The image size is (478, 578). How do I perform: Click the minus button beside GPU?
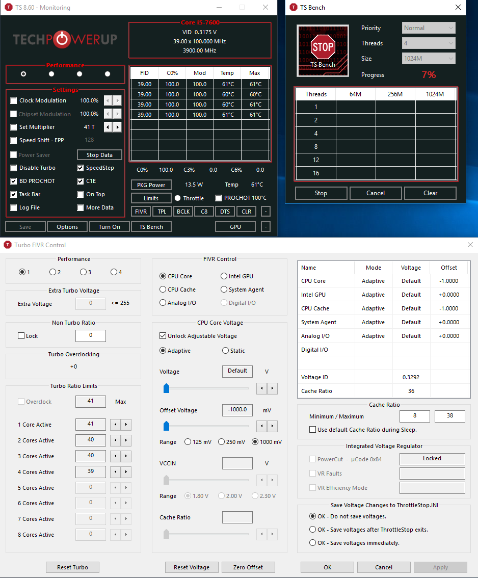[x=265, y=227]
